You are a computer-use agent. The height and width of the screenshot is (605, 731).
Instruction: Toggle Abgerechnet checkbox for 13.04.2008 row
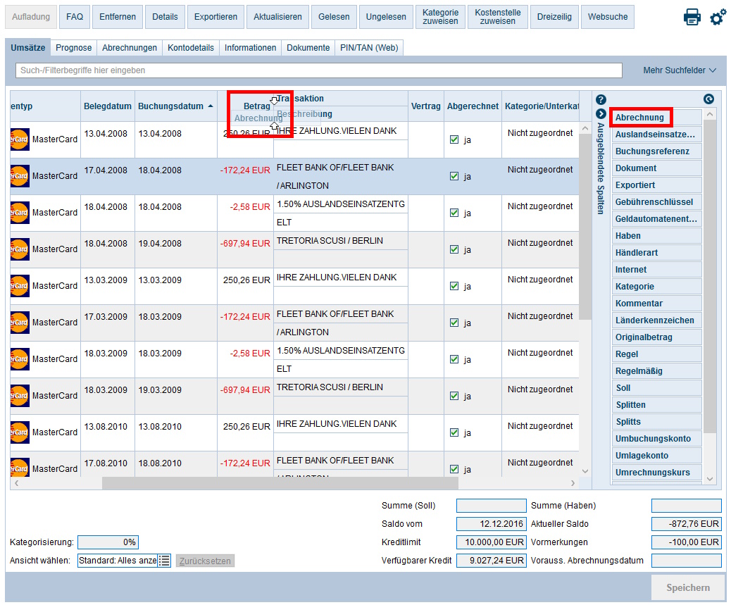coord(454,139)
